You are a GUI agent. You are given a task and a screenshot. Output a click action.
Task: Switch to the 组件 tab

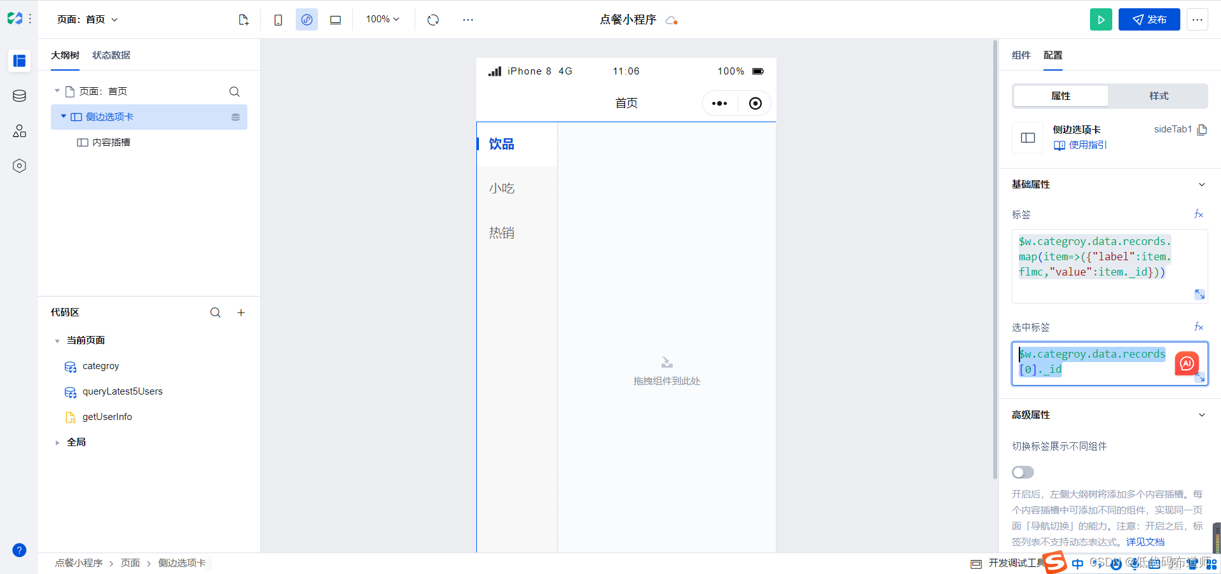(1021, 55)
